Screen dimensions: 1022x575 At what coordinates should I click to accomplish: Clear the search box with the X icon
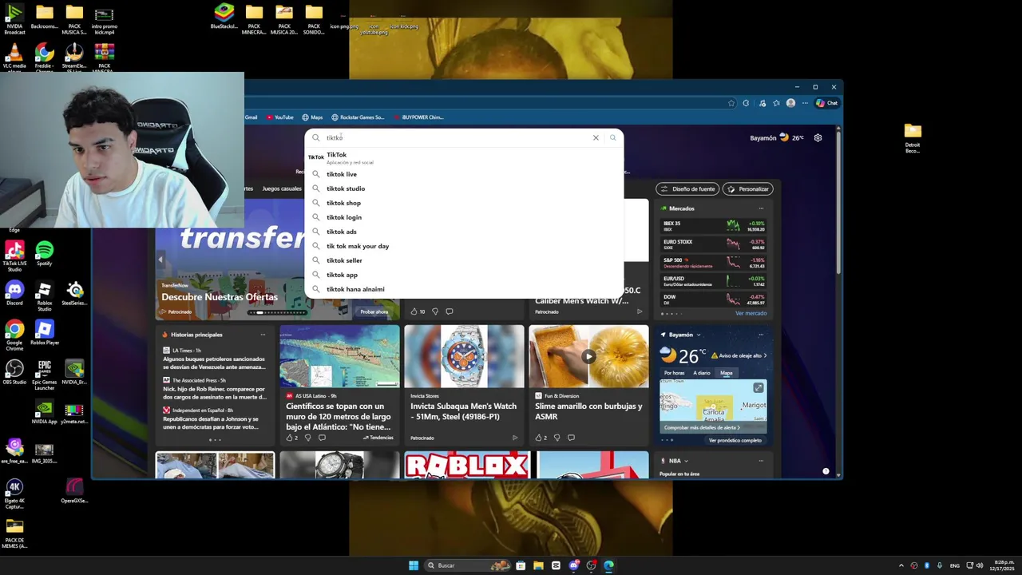(x=596, y=137)
